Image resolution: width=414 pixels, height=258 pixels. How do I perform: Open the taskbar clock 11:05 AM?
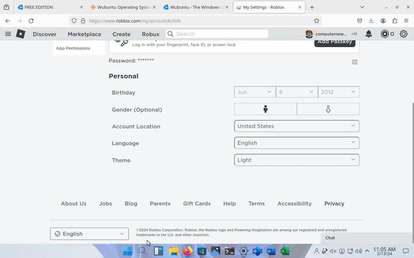tap(384, 251)
